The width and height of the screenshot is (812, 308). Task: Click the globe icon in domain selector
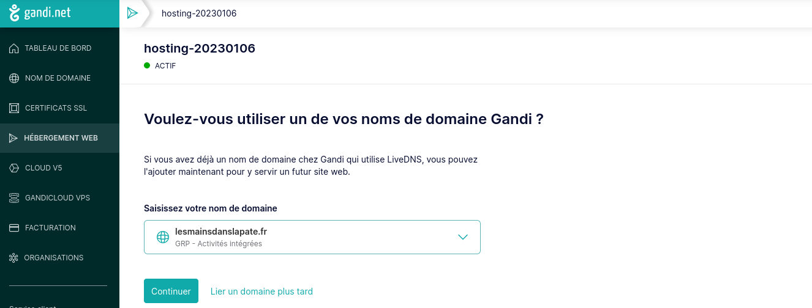(x=163, y=237)
